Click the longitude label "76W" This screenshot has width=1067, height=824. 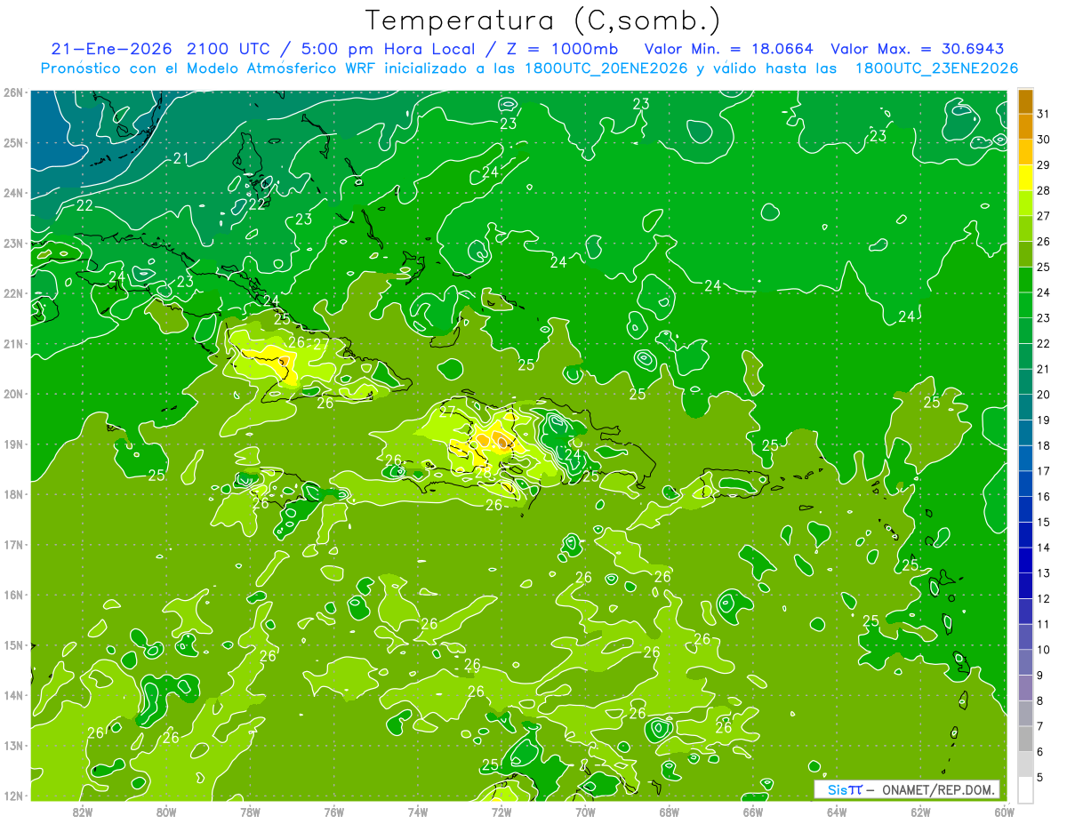pyautogui.click(x=333, y=811)
